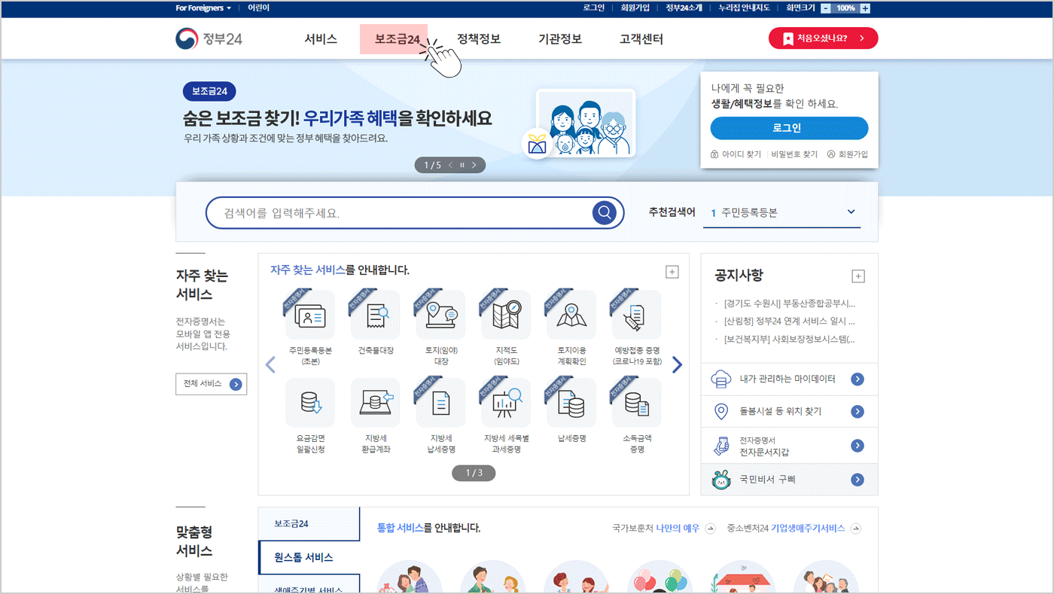The width and height of the screenshot is (1054, 594).
Task: Go to previous page of frequent services
Action: click(271, 365)
